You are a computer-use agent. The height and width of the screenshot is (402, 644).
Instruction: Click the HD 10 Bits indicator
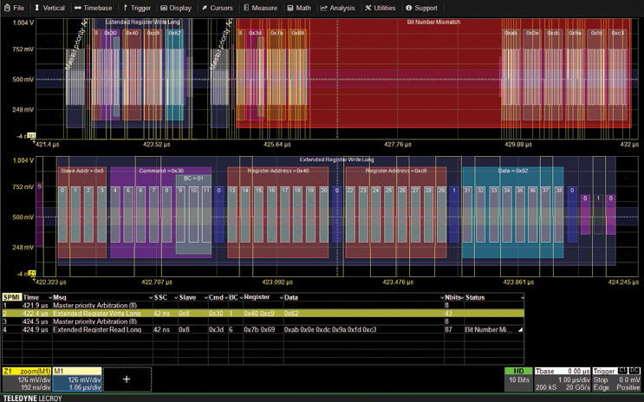point(518,379)
